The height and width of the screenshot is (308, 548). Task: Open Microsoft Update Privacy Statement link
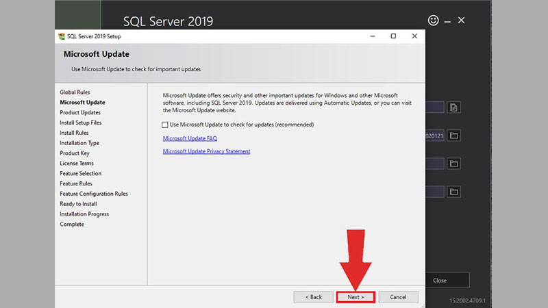(x=207, y=151)
